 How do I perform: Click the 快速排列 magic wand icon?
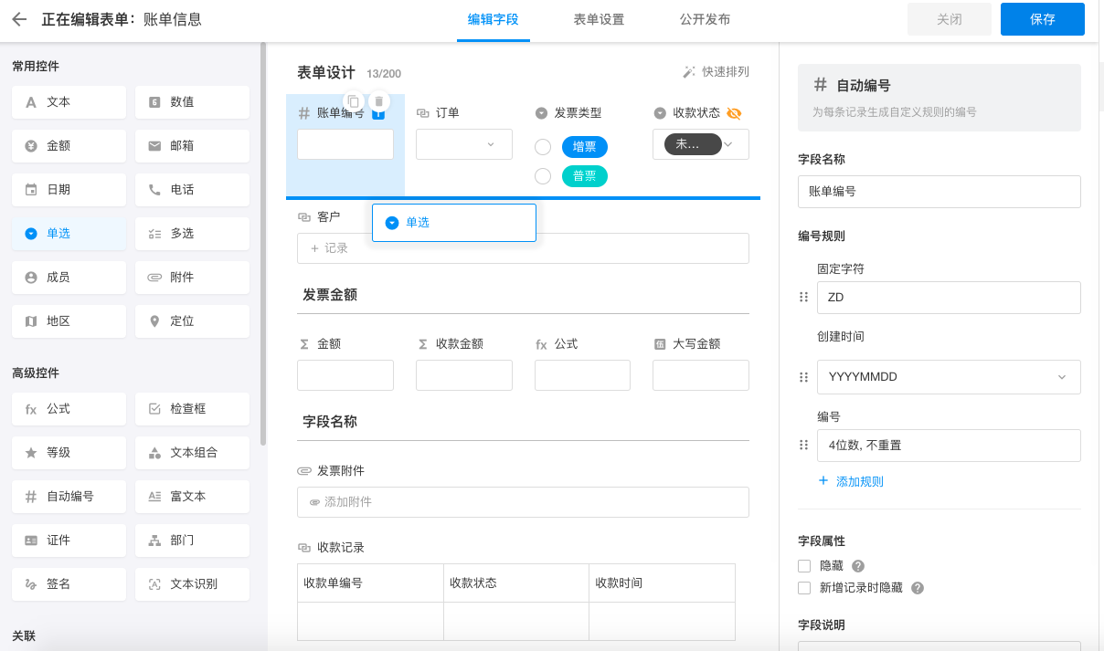pyautogui.click(x=689, y=72)
